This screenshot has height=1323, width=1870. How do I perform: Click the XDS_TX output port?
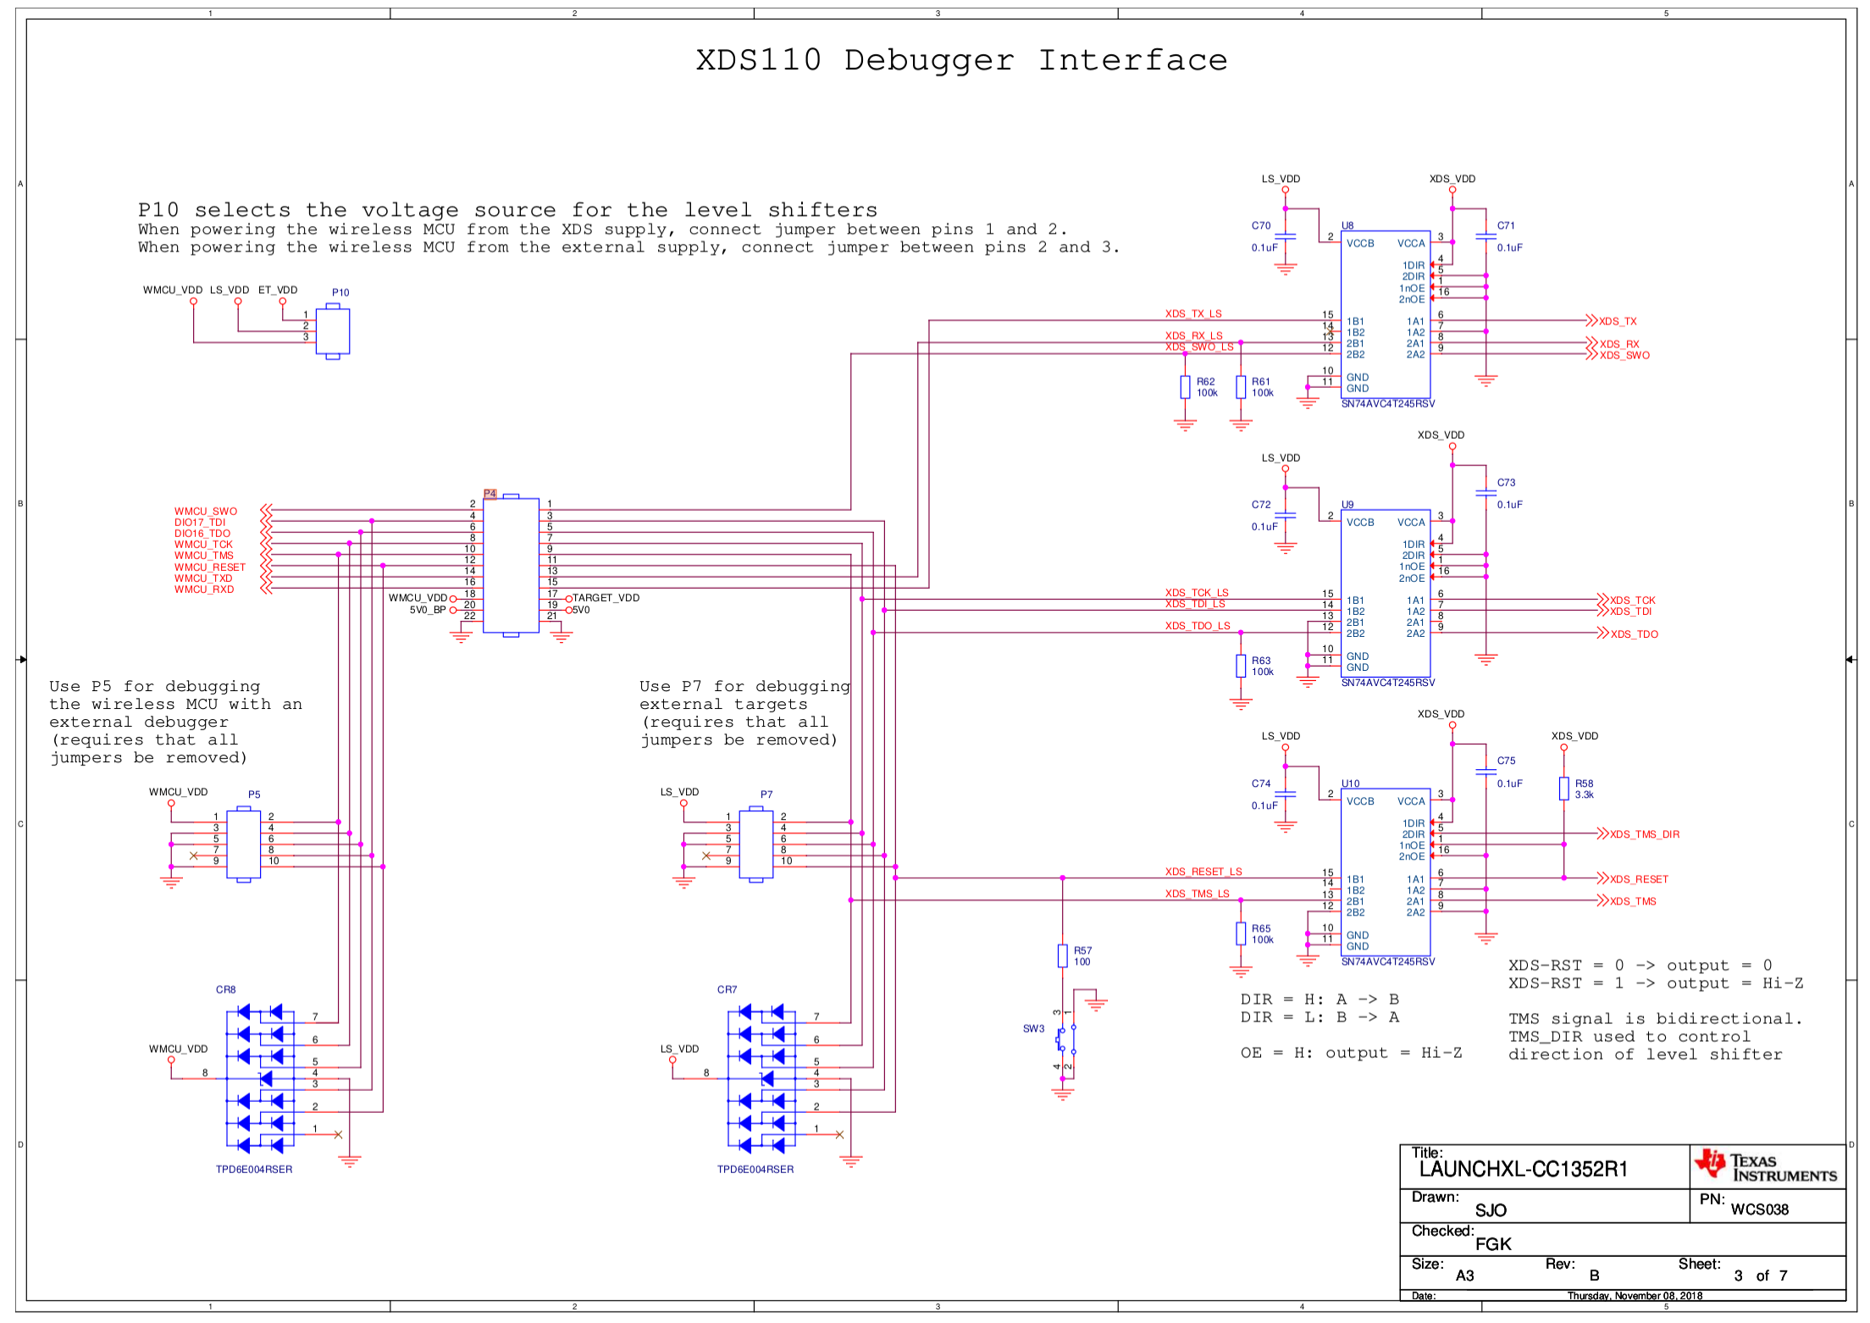[x=1615, y=321]
